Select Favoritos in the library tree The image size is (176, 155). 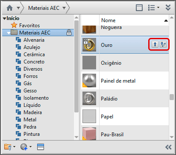[x=29, y=26]
